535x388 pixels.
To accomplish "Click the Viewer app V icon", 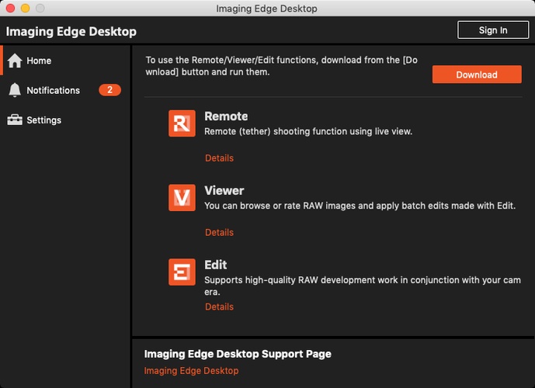I will [x=182, y=197].
